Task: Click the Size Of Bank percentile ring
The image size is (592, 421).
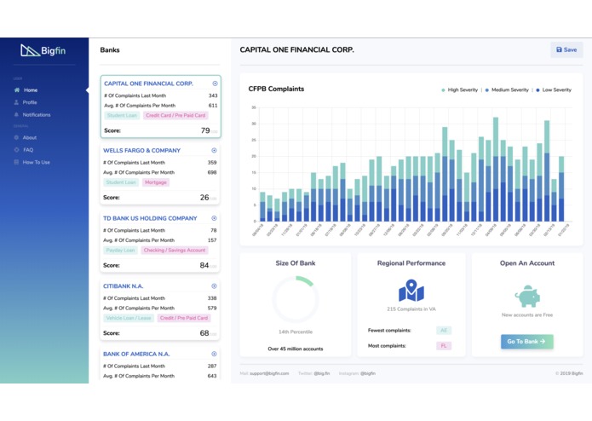Action: 296,299
